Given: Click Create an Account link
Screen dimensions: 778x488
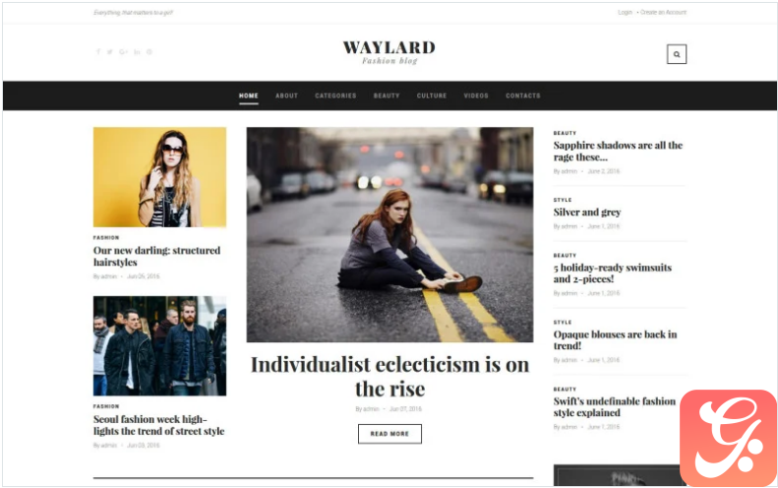Looking at the screenshot, I should tap(663, 13).
